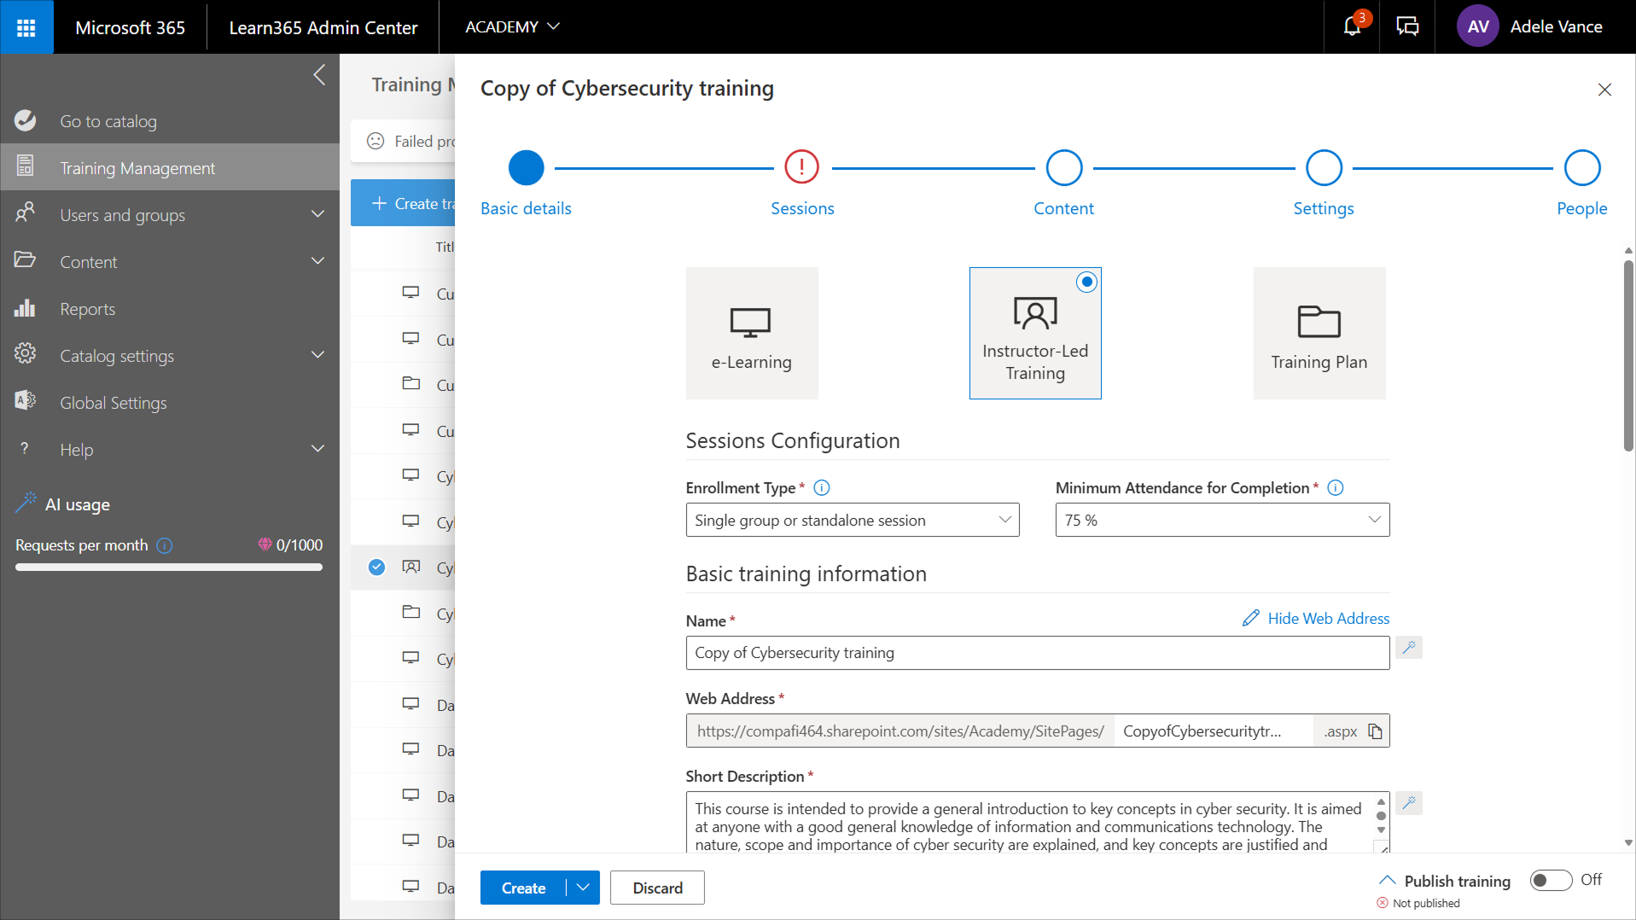Go to the Sessions step
The image size is (1636, 920).
801,168
